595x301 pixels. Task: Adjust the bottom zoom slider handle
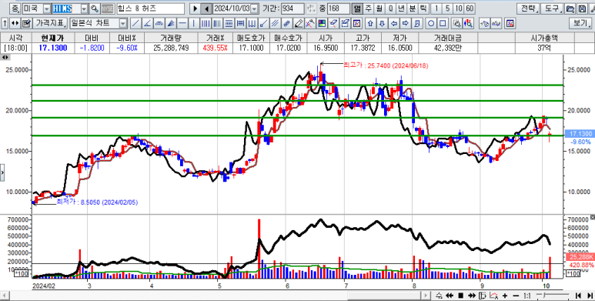(x=543, y=295)
